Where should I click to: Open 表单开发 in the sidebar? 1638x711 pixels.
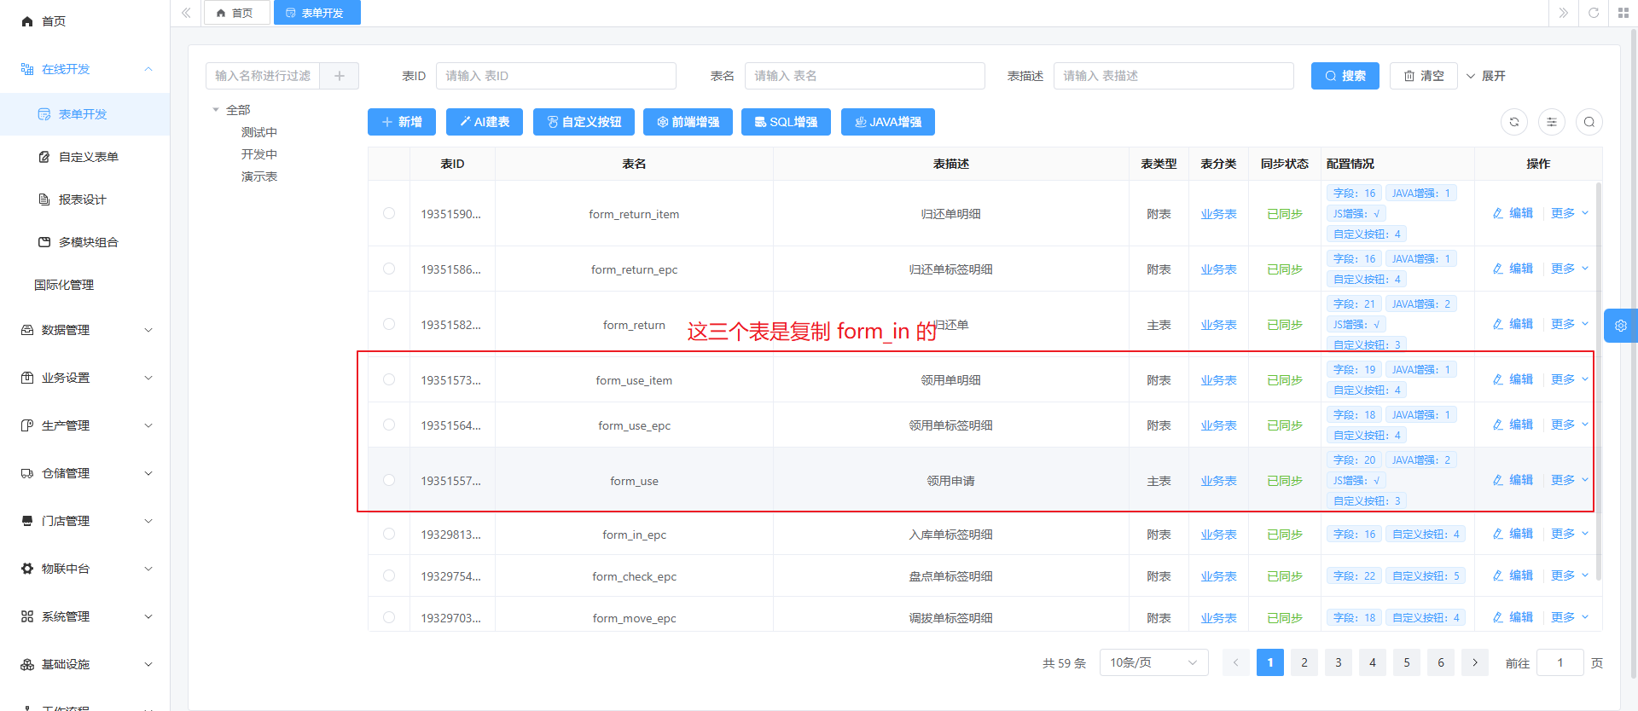point(83,114)
